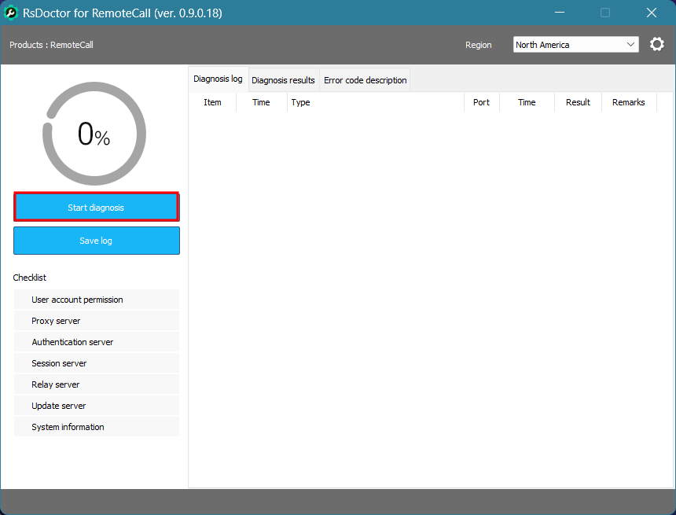Open the Region dropdown showing North America
Screen dimensions: 676x515
575,45
